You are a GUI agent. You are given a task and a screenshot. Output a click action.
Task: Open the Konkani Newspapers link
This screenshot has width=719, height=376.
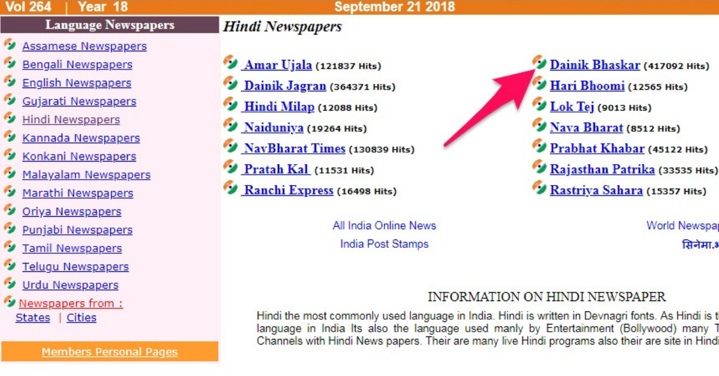click(x=79, y=157)
